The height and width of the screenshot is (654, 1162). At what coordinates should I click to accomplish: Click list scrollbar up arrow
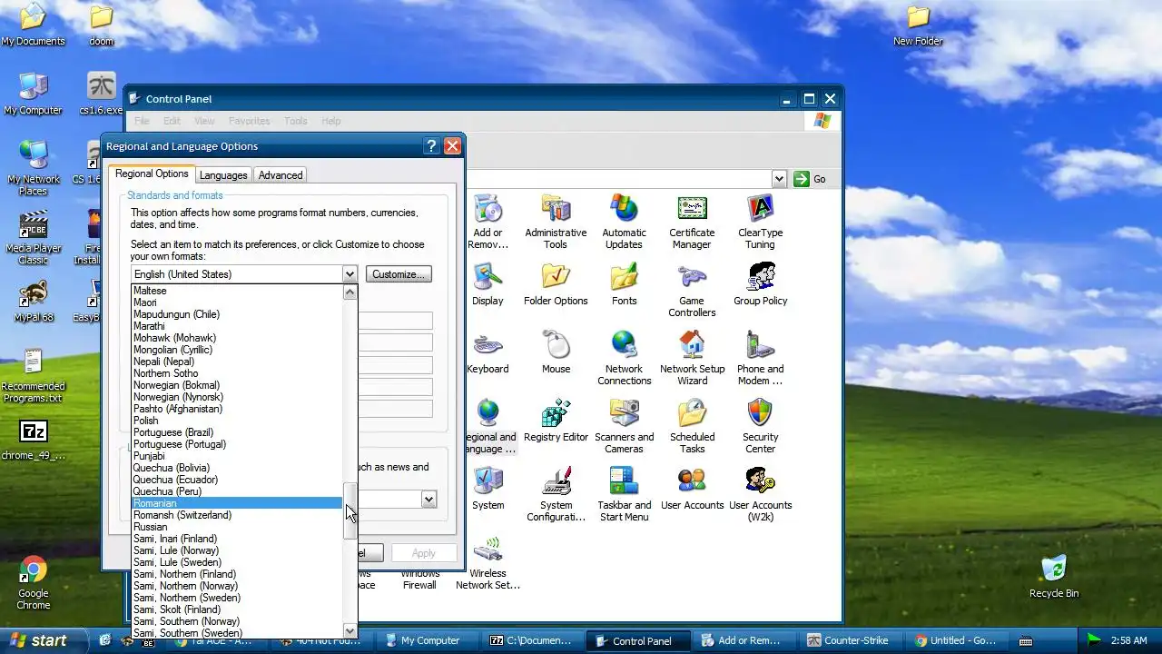(350, 292)
